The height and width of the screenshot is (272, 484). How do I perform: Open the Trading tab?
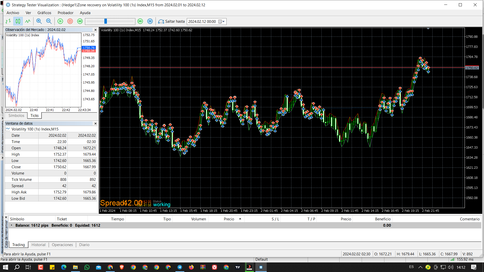[19, 245]
